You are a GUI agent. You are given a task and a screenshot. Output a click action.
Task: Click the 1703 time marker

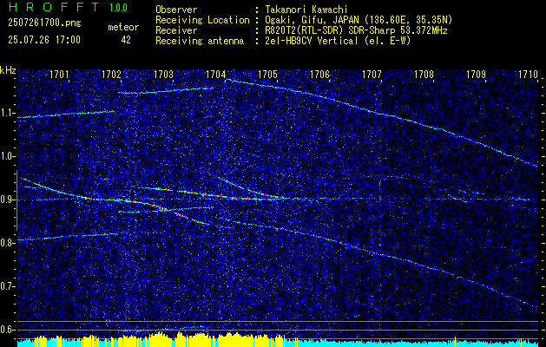(163, 75)
